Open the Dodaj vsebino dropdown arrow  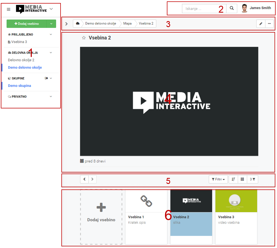[51, 24]
